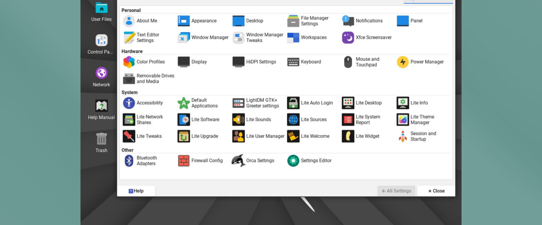Viewport: 542px width, 225px height.
Task: Open Text Editor Settings
Action: tap(141, 37)
